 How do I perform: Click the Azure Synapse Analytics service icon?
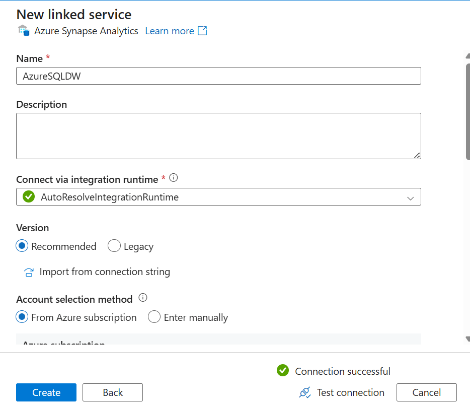pos(23,31)
